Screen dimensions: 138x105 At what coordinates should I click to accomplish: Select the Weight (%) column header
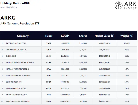[x=127, y=36]
